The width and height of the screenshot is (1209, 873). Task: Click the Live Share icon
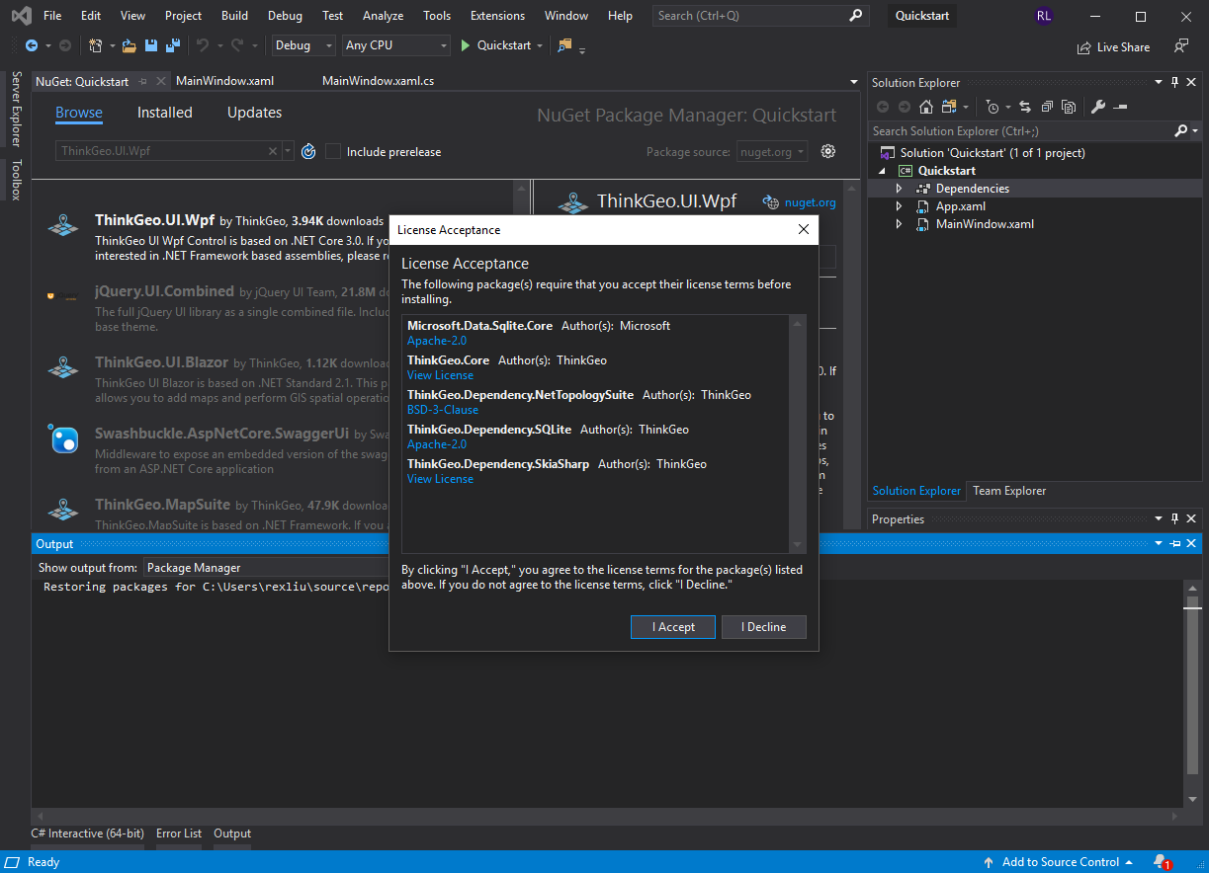[x=1083, y=46]
